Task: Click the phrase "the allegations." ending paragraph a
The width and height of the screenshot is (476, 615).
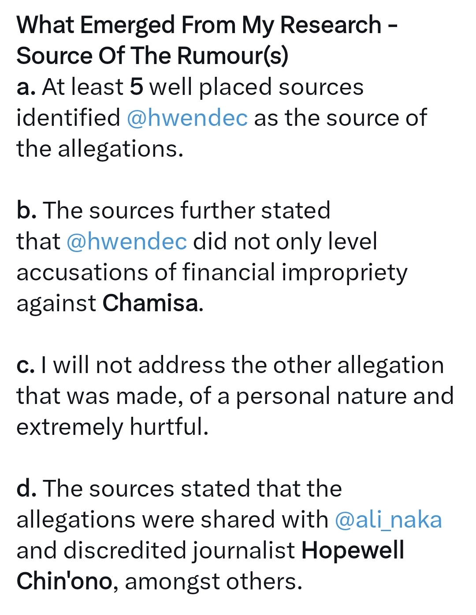Action: tap(100, 149)
